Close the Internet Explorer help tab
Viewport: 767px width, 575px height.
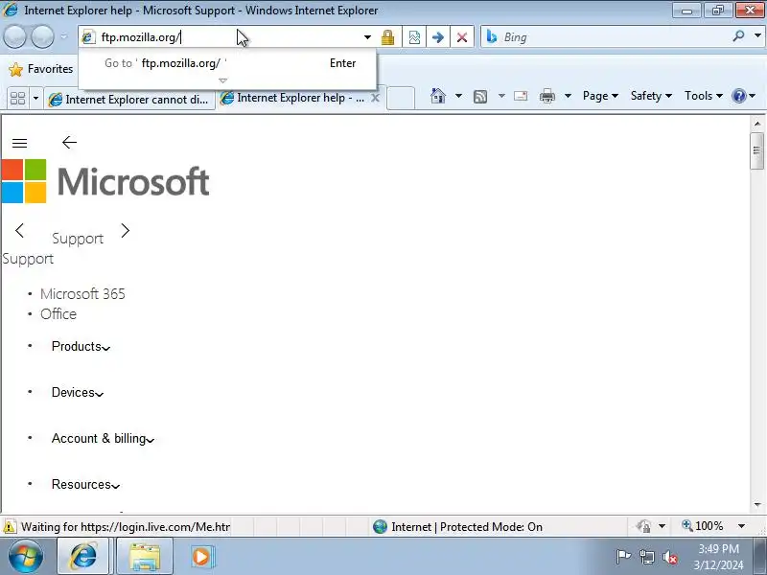click(x=375, y=98)
